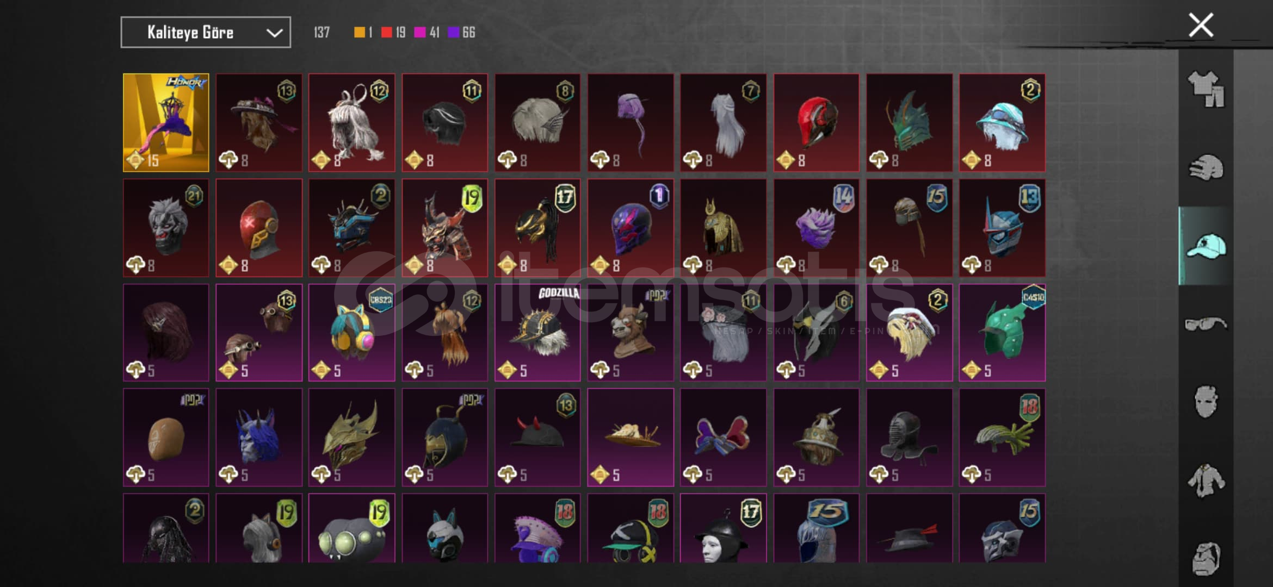
Task: Filter by orange quality swatch
Action: [359, 33]
